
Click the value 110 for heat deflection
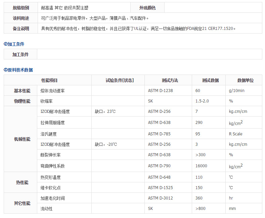[x=199, y=177]
